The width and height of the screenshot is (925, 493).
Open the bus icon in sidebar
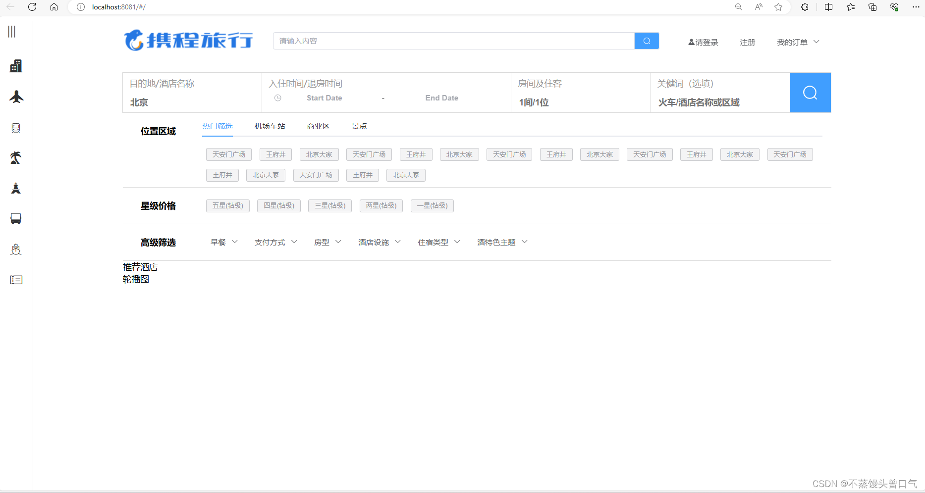click(16, 219)
